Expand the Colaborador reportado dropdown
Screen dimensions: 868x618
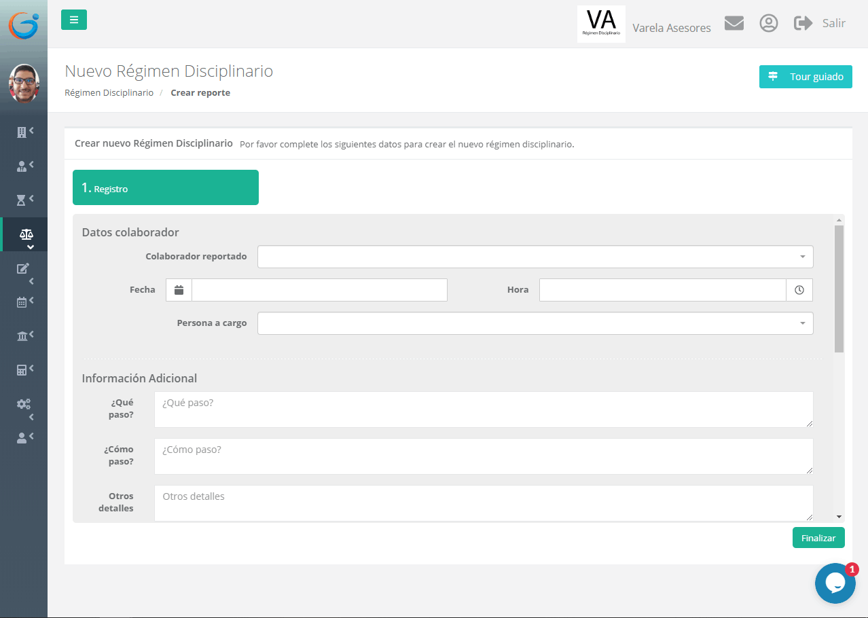(535, 257)
